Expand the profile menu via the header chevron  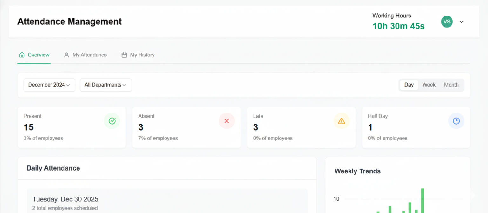click(461, 22)
